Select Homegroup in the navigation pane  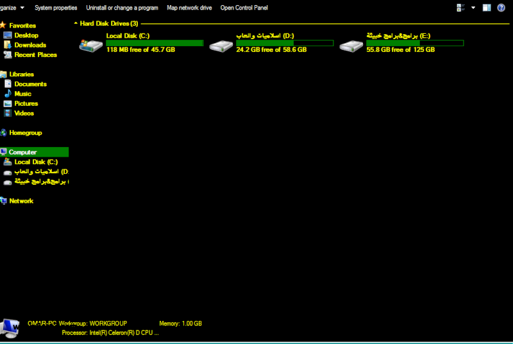click(25, 133)
